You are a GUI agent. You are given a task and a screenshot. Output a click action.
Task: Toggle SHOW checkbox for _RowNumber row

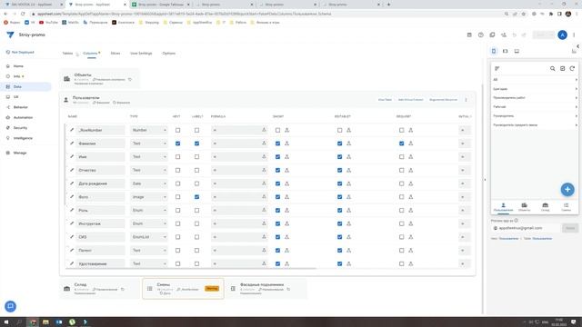(x=277, y=130)
